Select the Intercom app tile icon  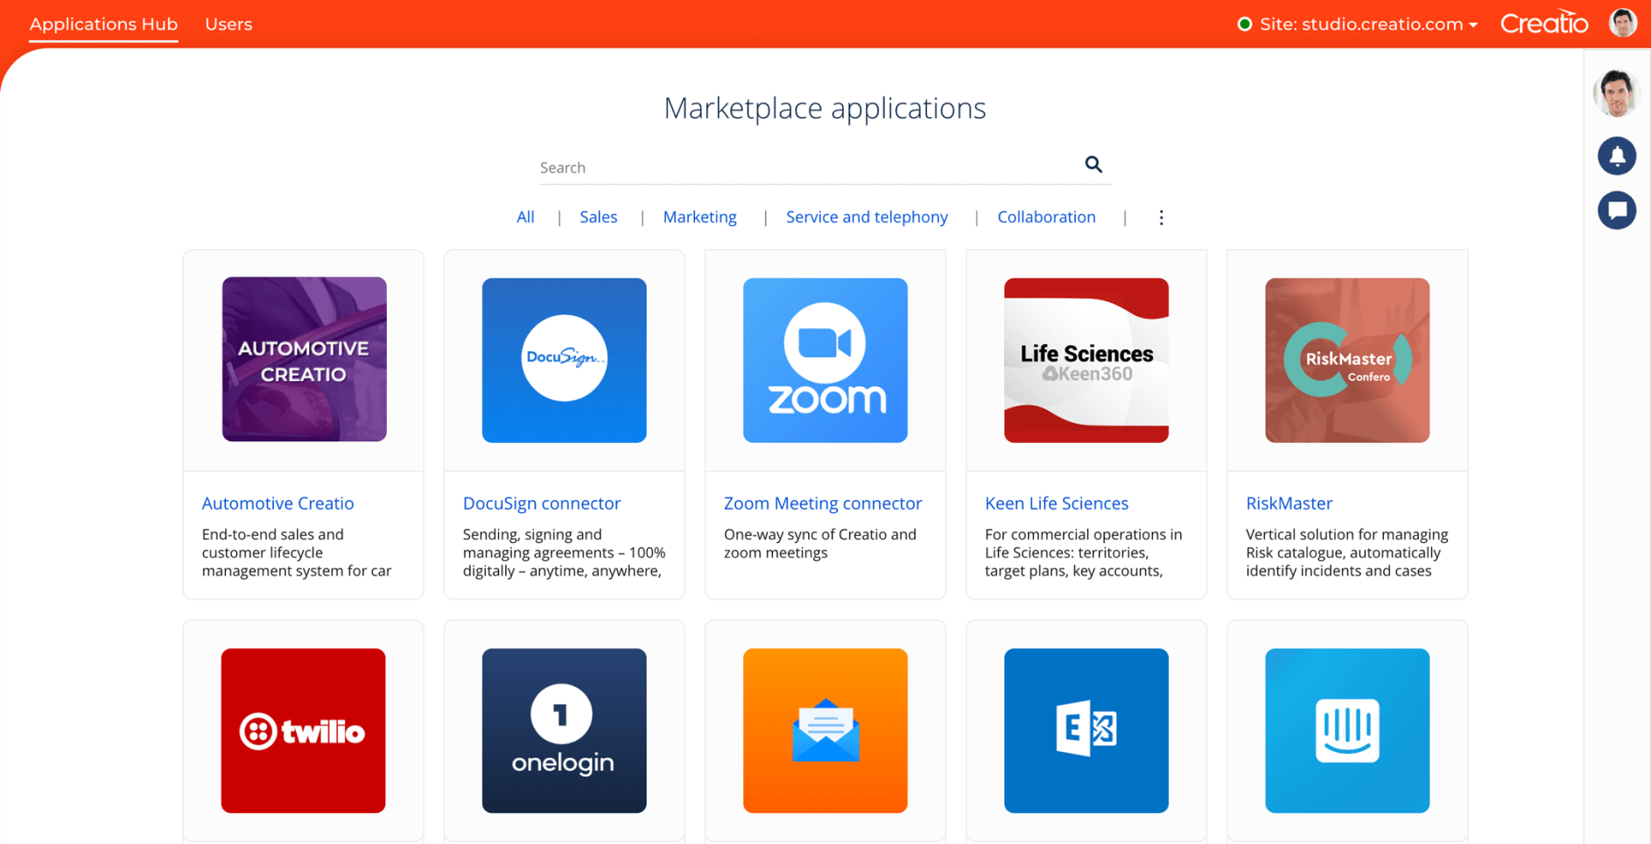[1346, 730]
